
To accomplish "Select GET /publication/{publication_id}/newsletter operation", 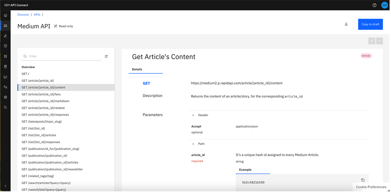I will point(66,169).
